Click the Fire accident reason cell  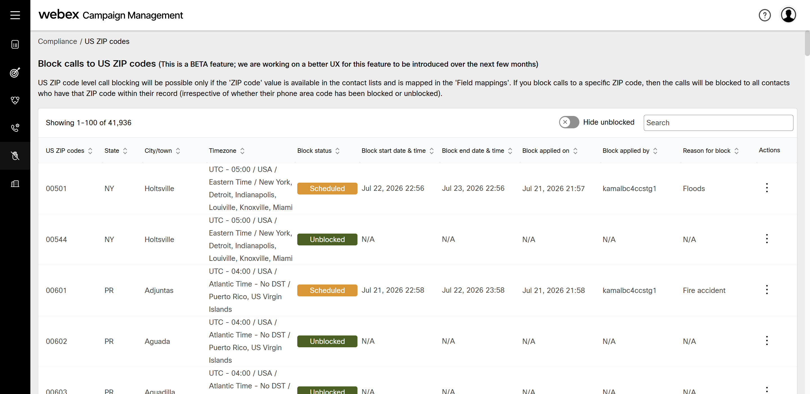704,290
